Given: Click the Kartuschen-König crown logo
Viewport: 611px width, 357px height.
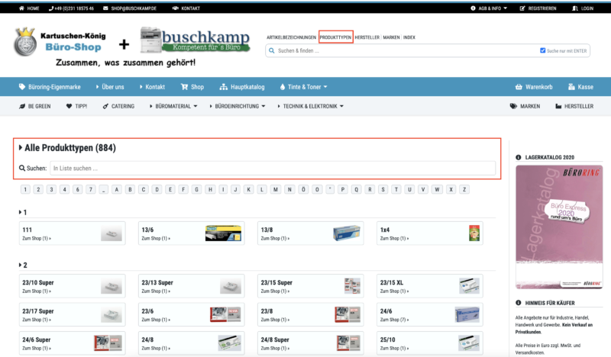Looking at the screenshot, I should click(x=25, y=42).
